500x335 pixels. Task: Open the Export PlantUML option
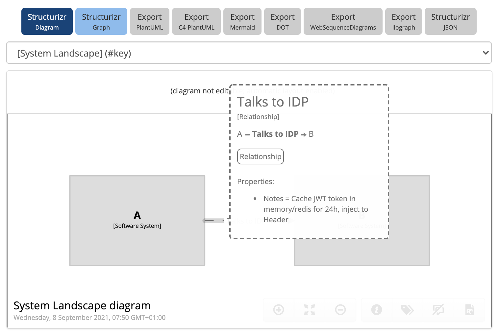coord(149,21)
